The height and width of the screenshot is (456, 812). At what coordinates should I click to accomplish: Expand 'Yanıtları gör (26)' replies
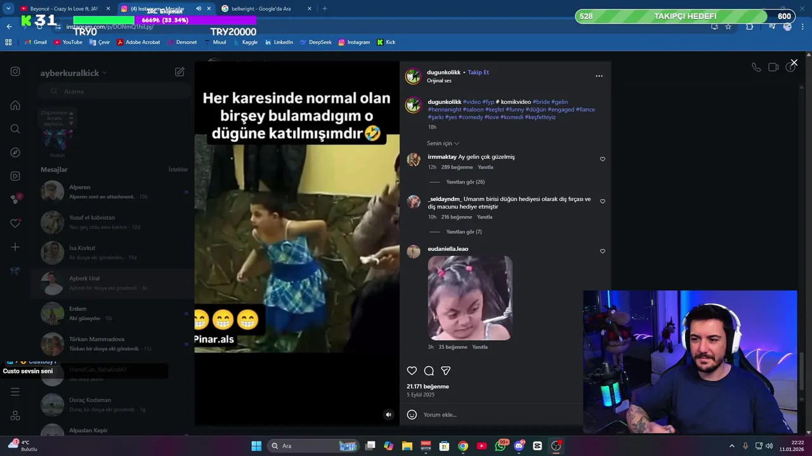(465, 182)
